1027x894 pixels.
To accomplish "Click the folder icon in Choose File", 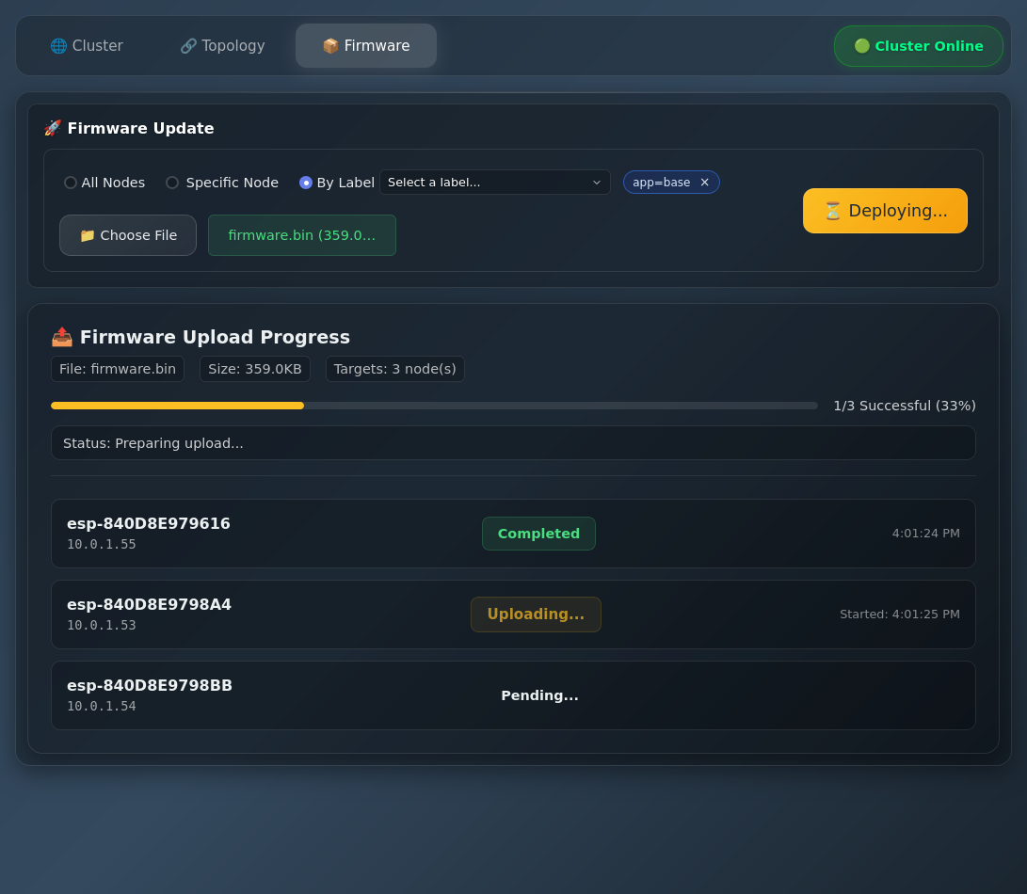I will pos(88,235).
